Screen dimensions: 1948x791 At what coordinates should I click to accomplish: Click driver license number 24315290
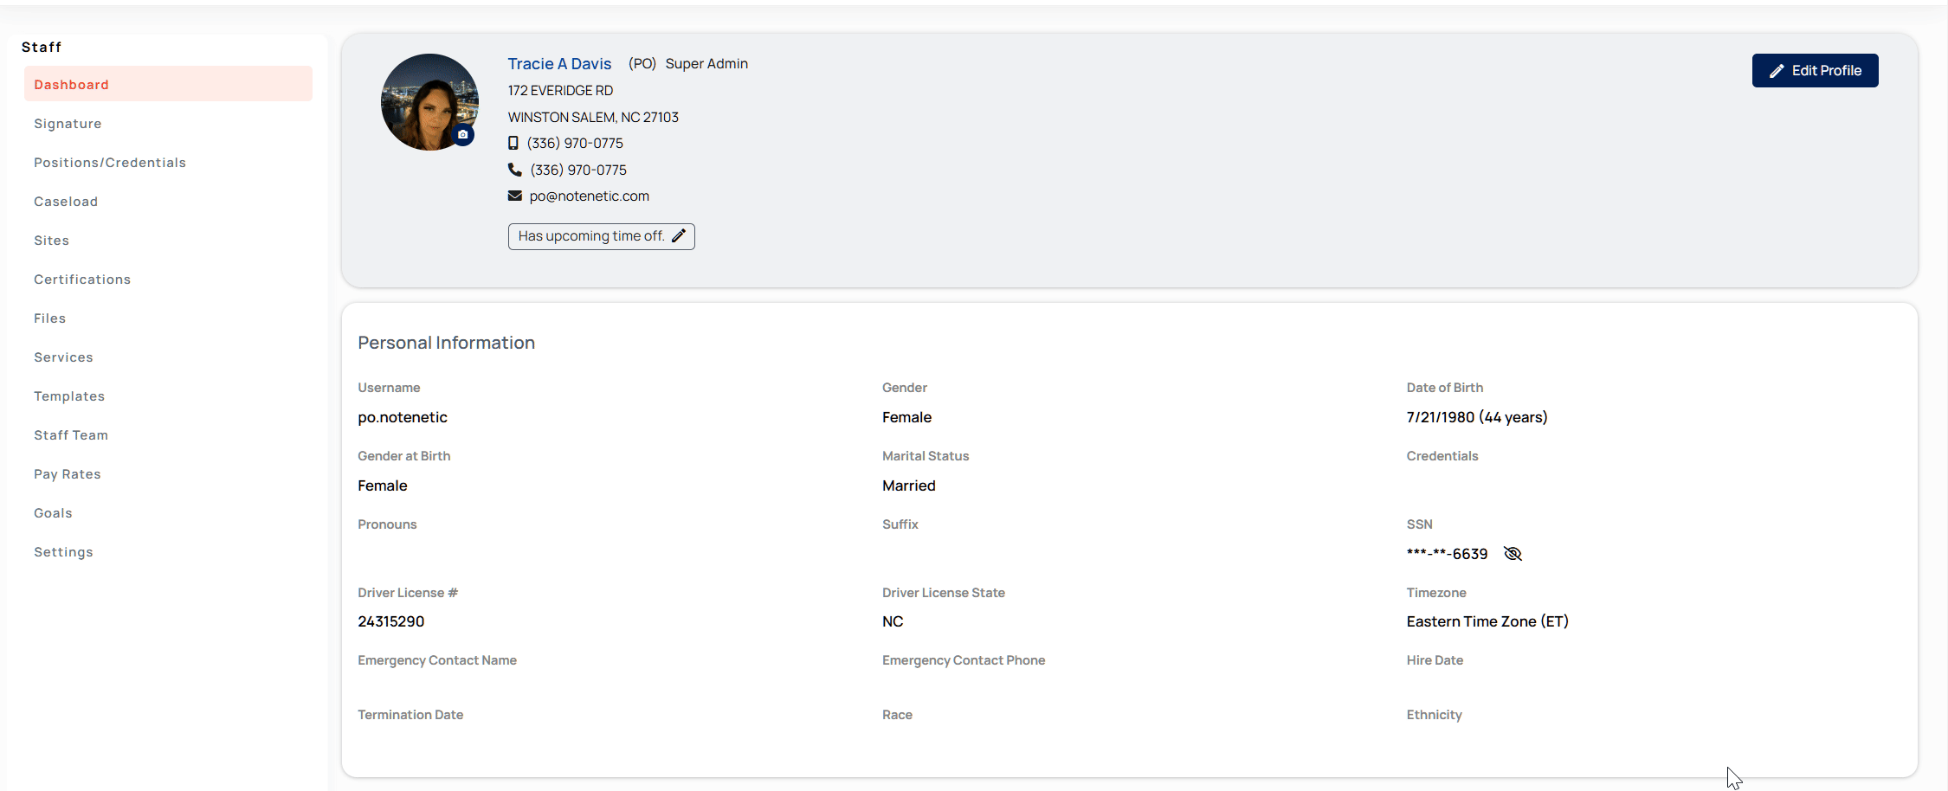point(391,621)
